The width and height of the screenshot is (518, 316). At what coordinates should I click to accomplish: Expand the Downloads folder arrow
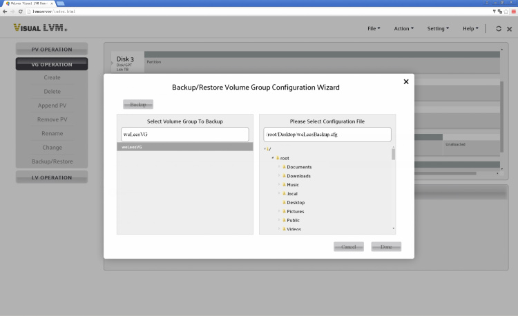click(x=279, y=176)
